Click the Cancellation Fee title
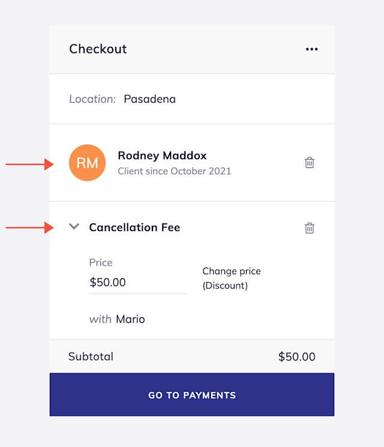The width and height of the screenshot is (384, 447). pyautogui.click(x=134, y=227)
